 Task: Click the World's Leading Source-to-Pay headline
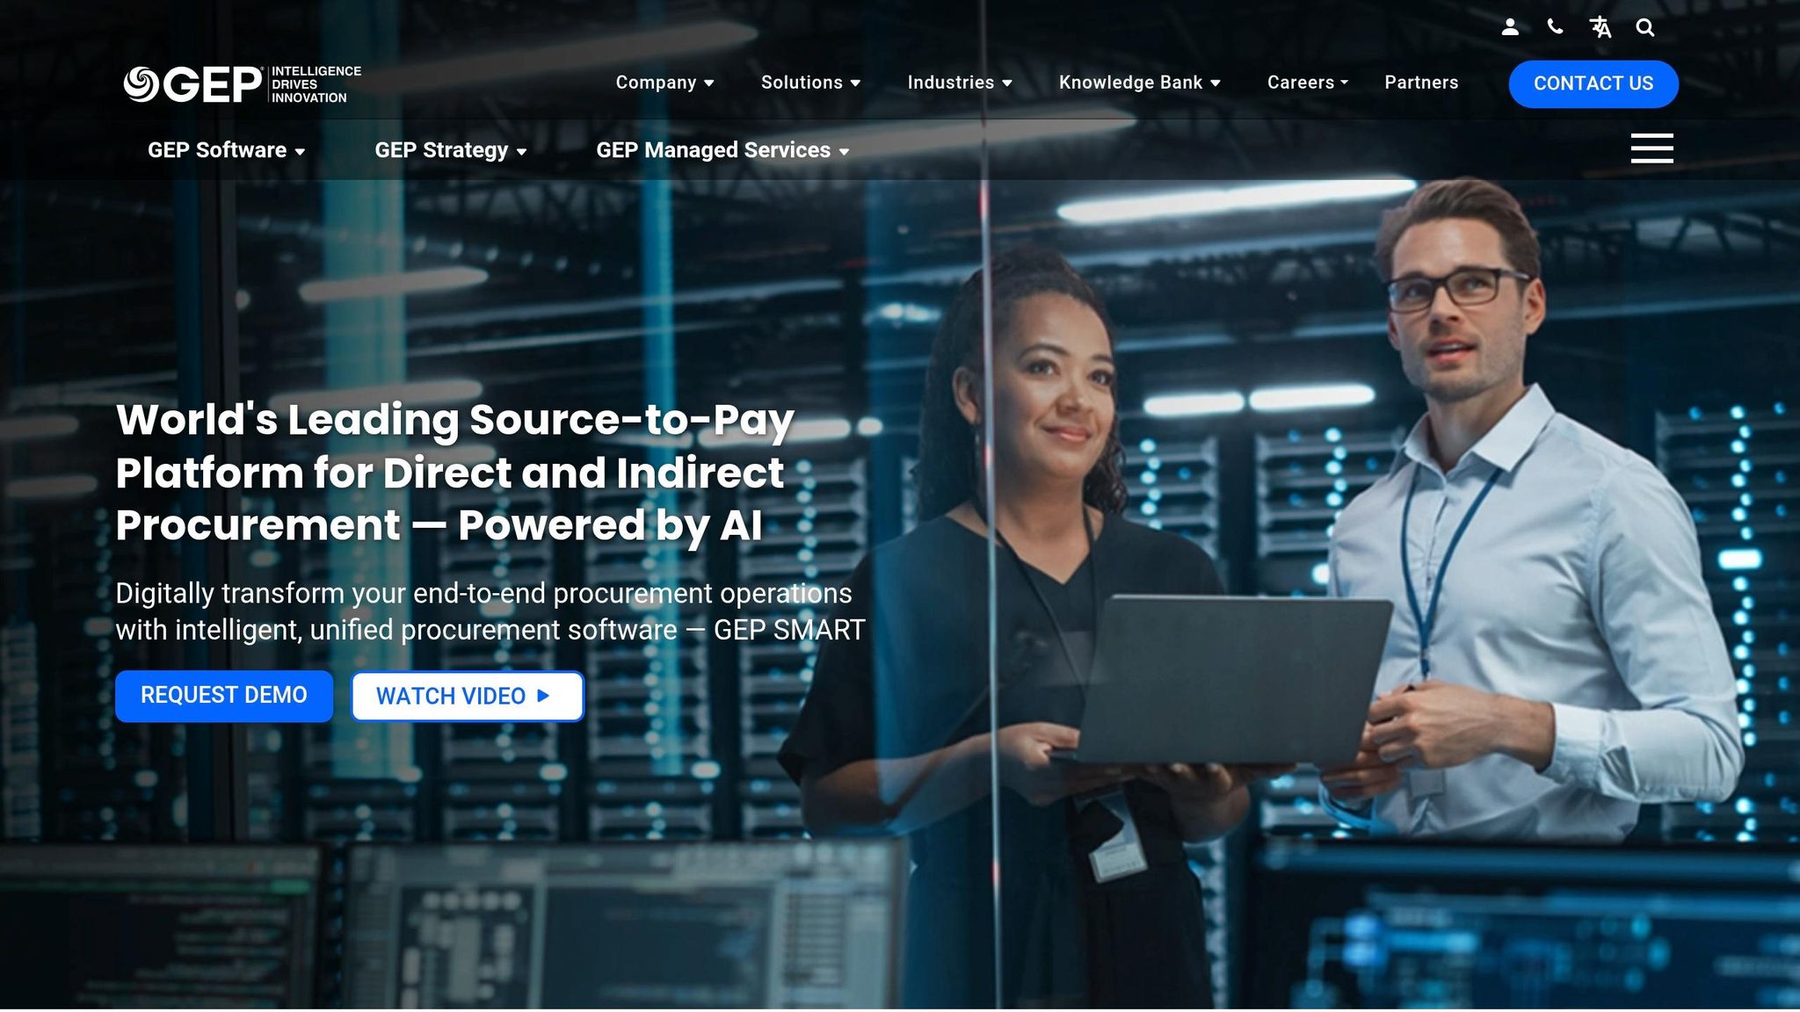pyautogui.click(x=455, y=473)
